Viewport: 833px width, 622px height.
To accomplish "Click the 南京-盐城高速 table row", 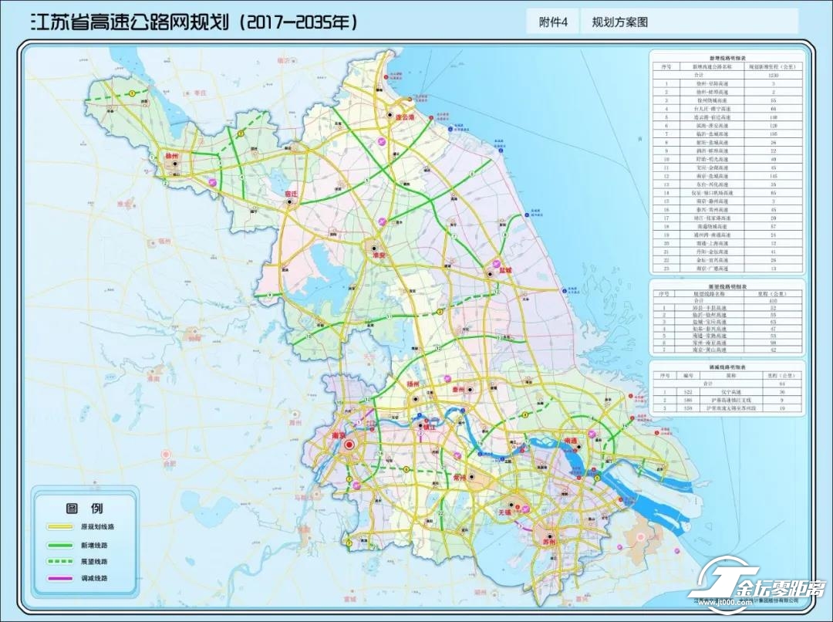I will tap(727, 176).
